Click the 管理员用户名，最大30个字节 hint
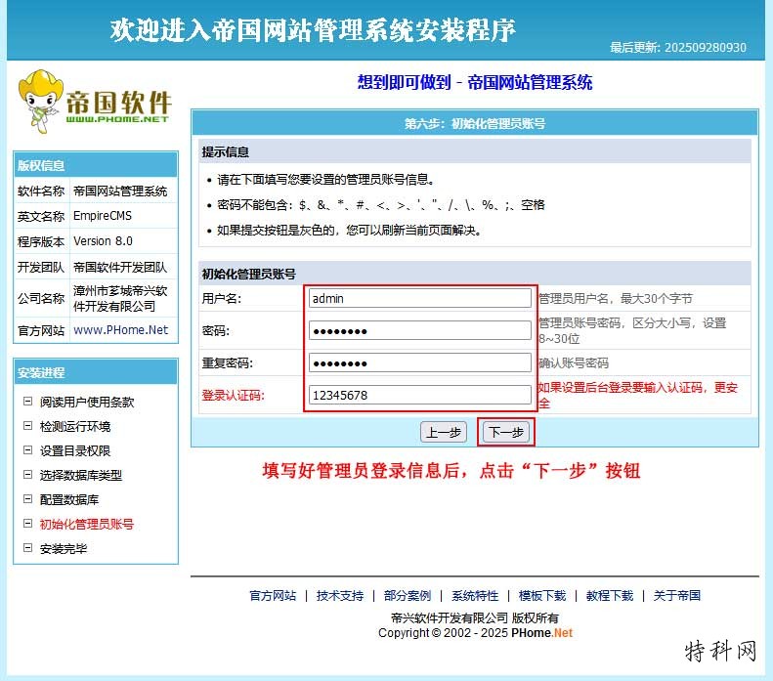 click(616, 298)
